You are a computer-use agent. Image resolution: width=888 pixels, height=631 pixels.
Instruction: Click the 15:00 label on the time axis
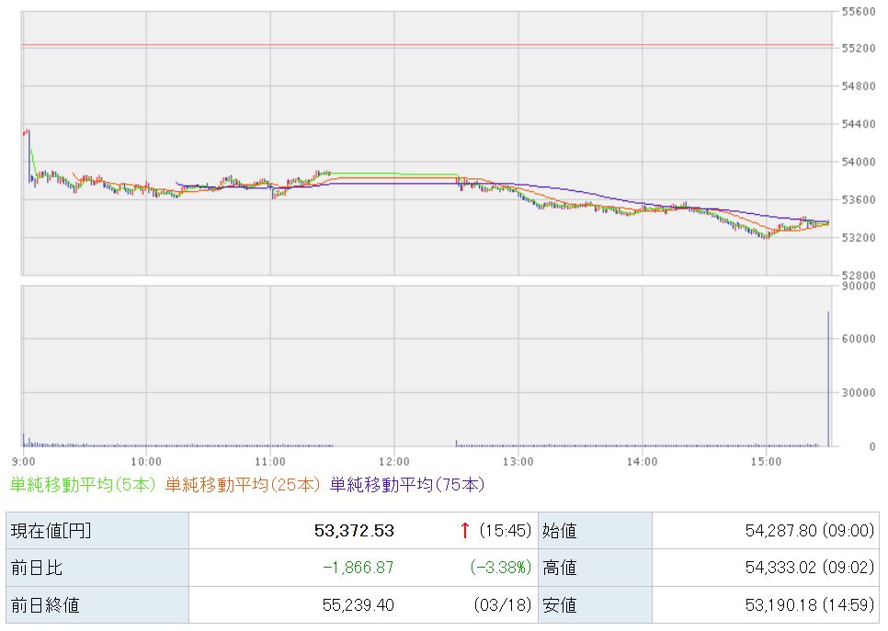point(766,461)
